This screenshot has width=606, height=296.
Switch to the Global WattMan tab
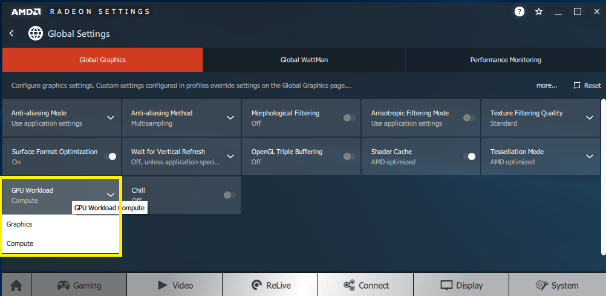click(x=304, y=60)
